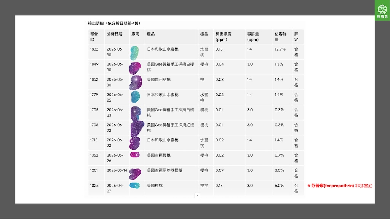
Task: Click the 6.0% percentage value
Action: point(279,186)
